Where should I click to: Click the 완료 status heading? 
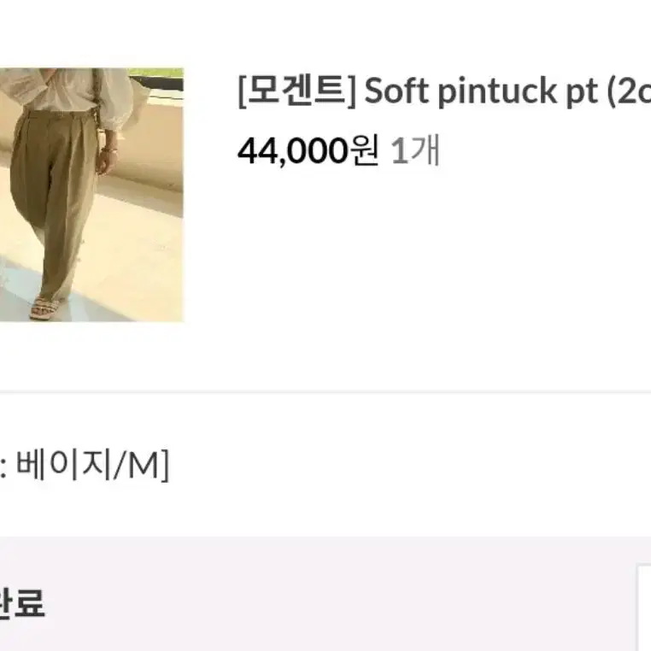point(21,602)
